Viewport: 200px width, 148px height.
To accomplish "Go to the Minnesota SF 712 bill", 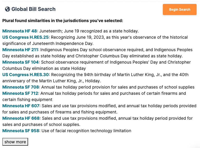I will (20, 93).
